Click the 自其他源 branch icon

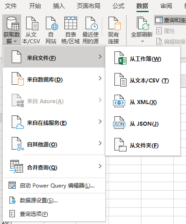(x=18, y=144)
